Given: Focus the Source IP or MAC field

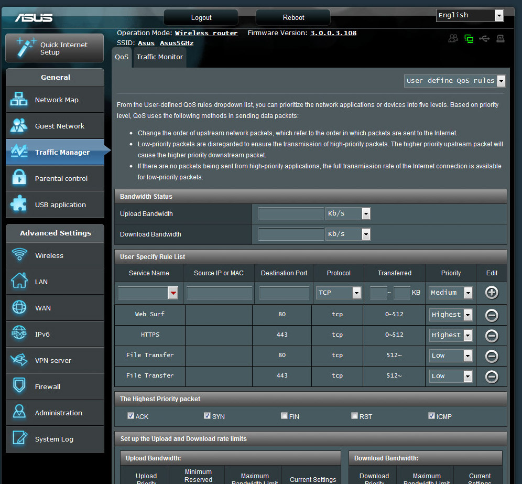Looking at the screenshot, I should tap(219, 293).
